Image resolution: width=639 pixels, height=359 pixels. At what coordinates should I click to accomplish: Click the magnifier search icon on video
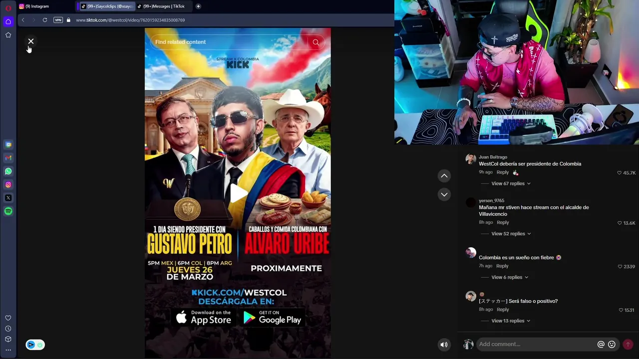point(316,42)
